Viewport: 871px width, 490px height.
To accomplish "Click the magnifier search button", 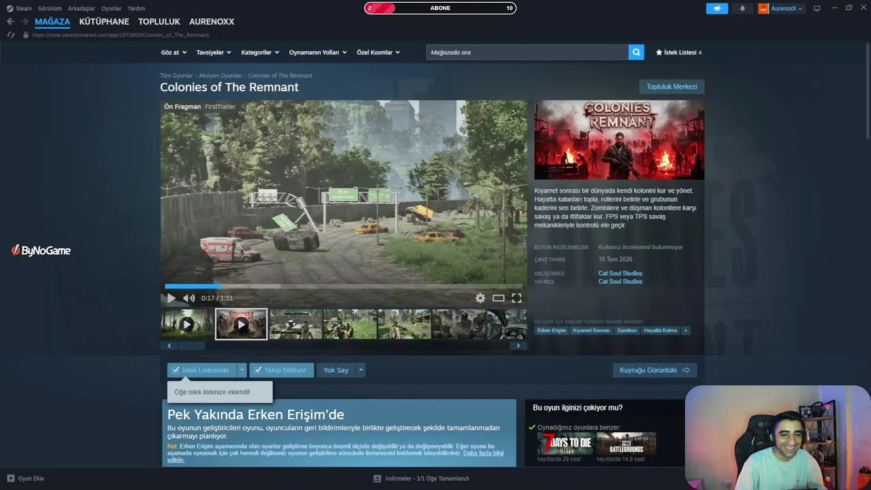I will click(x=636, y=52).
